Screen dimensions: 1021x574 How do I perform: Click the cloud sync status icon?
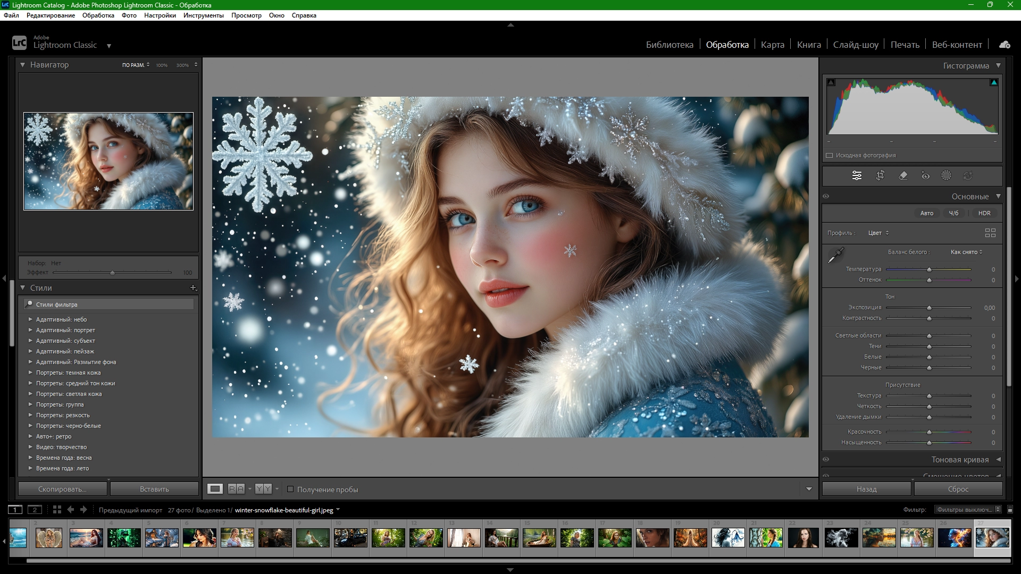(1004, 45)
